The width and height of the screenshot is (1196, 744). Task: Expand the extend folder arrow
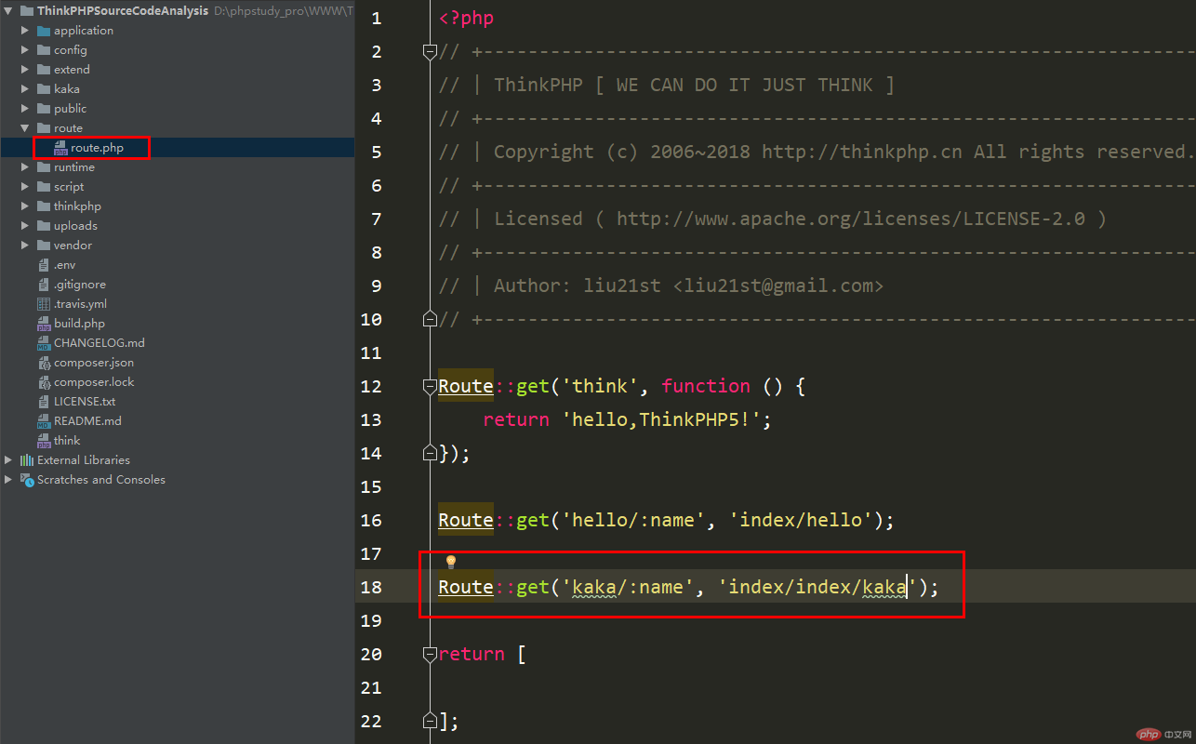[25, 70]
